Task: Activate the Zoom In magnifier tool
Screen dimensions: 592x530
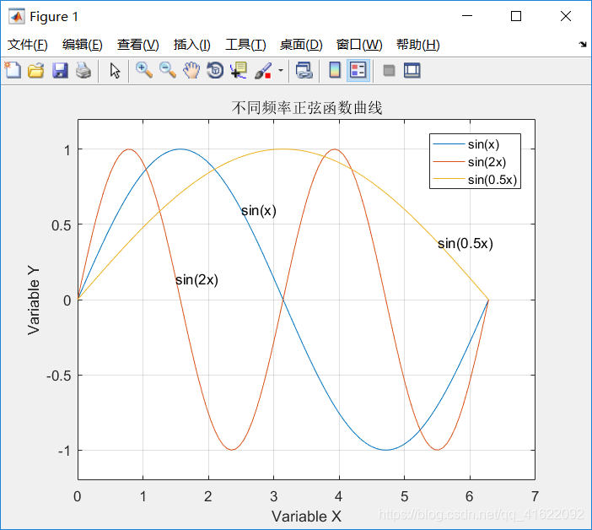Action: tap(144, 70)
